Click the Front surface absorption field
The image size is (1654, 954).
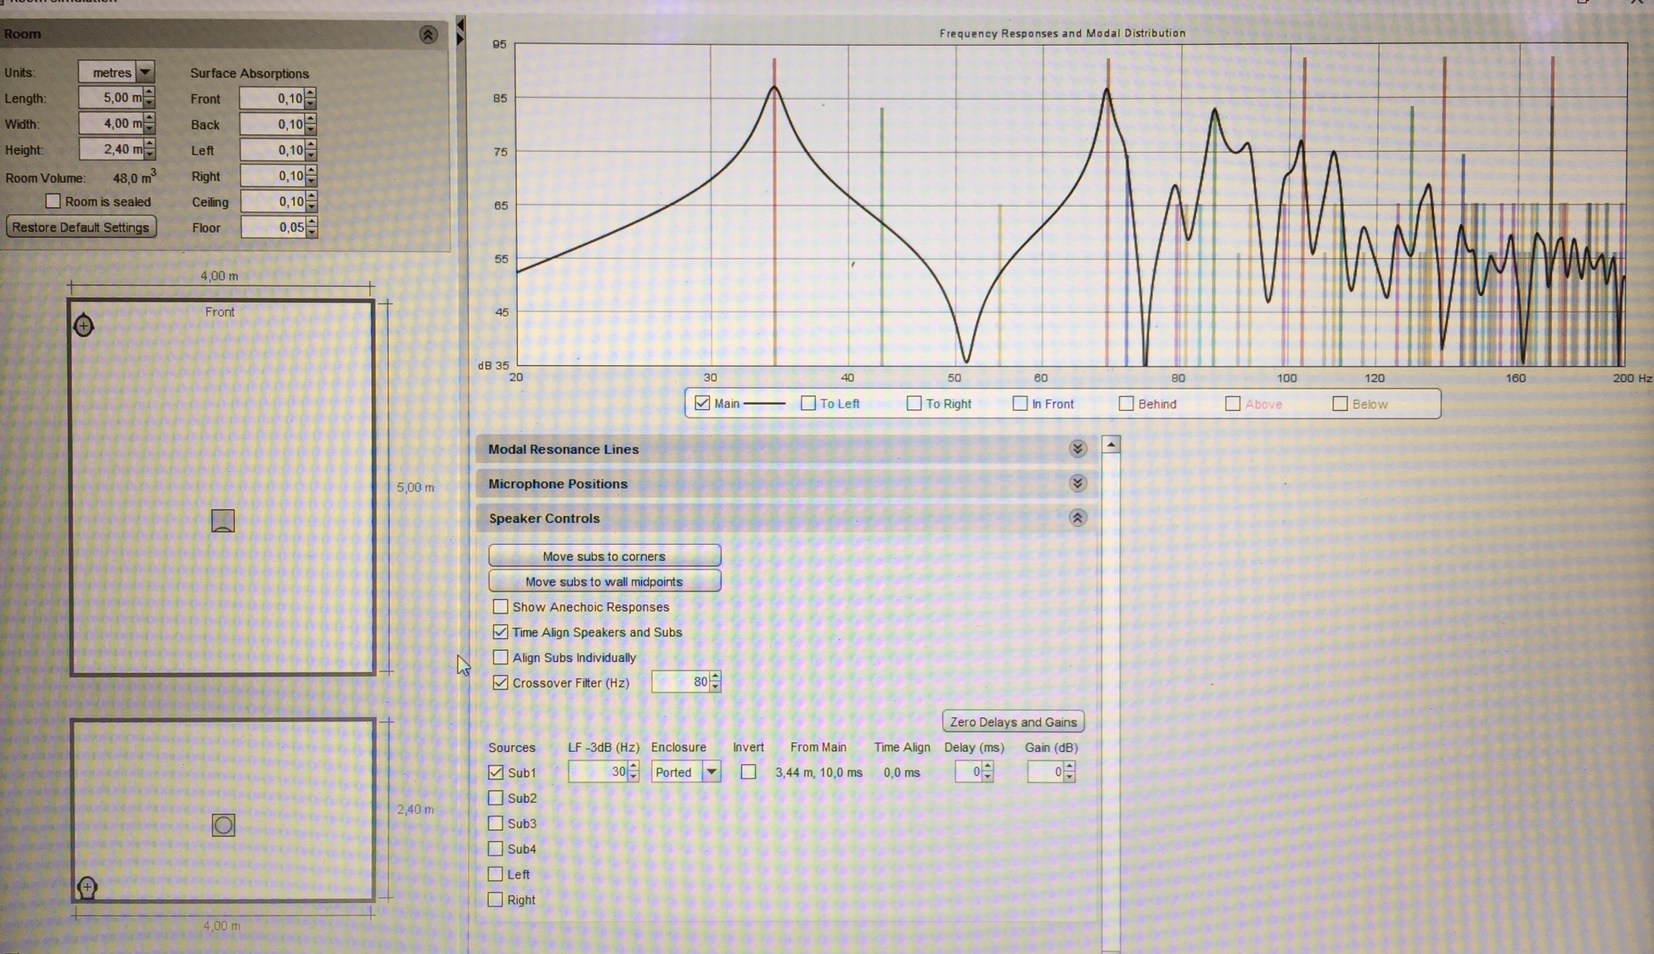pos(272,98)
